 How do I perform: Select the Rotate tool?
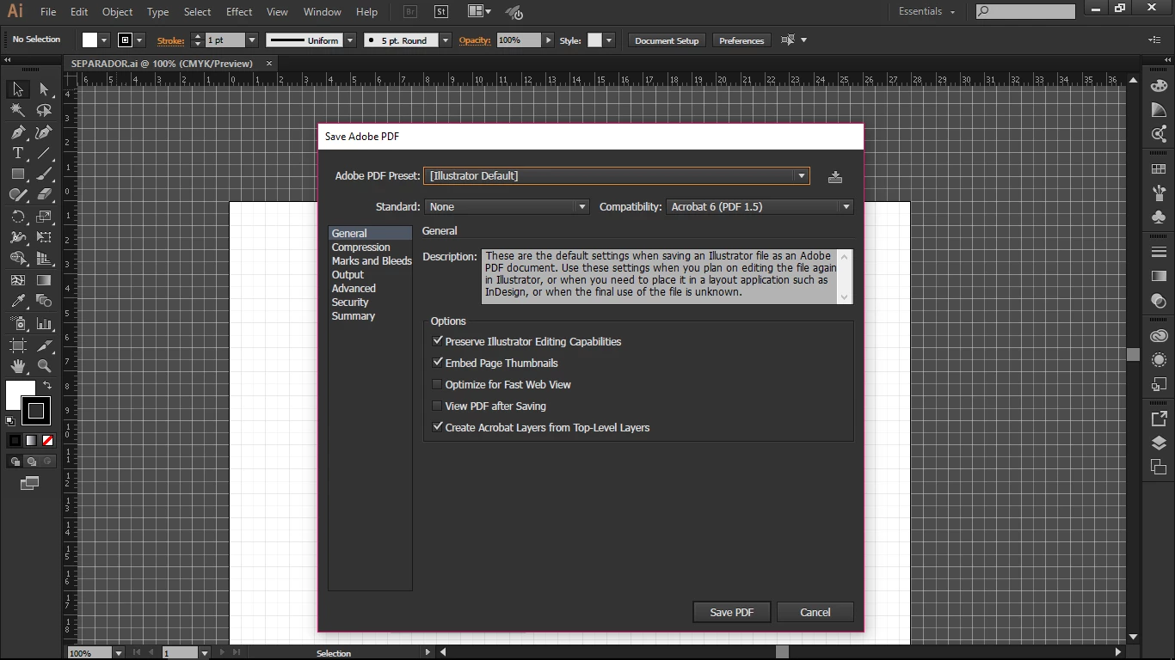click(17, 217)
